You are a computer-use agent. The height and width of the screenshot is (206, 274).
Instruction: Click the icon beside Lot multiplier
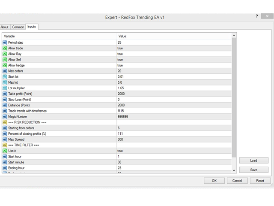(5, 88)
